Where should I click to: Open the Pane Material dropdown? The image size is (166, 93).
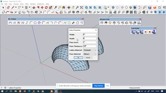90,54
